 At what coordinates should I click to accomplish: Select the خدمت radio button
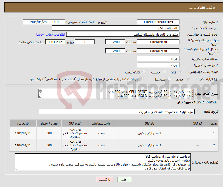164,72
